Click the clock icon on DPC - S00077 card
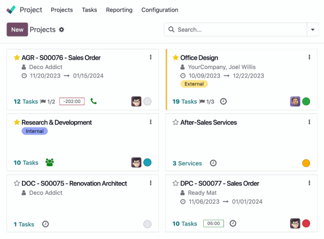Viewport: 324px width, 239px height. coord(233,224)
